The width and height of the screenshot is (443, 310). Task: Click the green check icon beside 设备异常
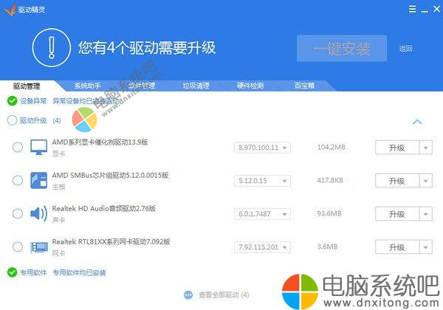[12, 101]
